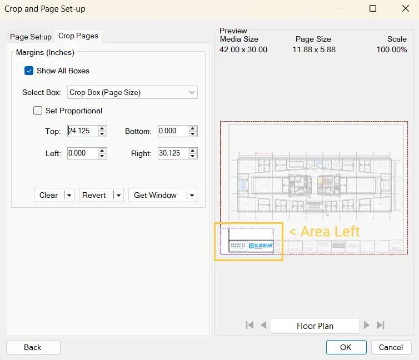Uncheck Show All Boxes
Screen dimensions: 419x360
(x=29, y=71)
